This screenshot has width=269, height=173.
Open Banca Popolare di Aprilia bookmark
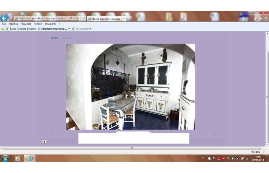pos(22,28)
